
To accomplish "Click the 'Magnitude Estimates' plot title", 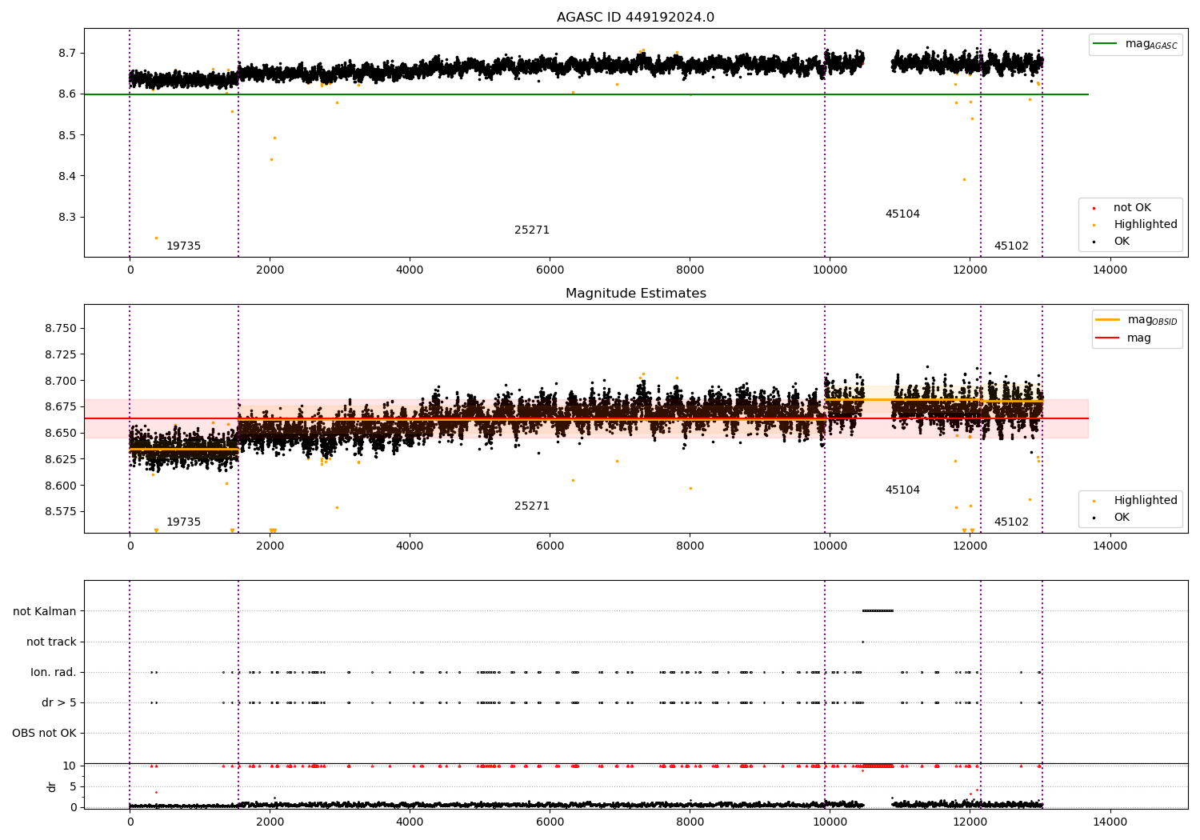I will (635, 294).
